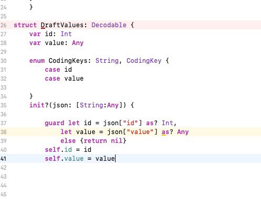
Task: Click line number 35 in the gutter
Action: click(x=4, y=105)
